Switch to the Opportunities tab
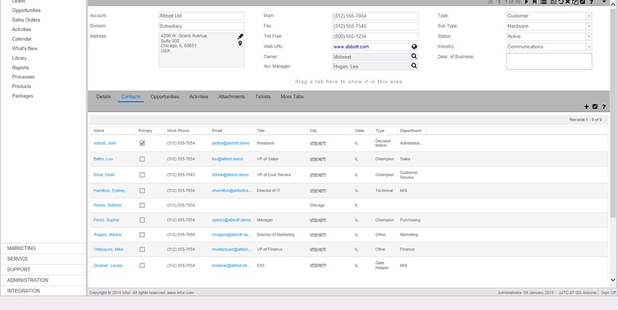The height and width of the screenshot is (310, 618). 164,96
